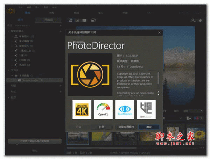Open sort dropdown arrow next to dialog edge
The height and width of the screenshot is (159, 210).
pos(165,111)
